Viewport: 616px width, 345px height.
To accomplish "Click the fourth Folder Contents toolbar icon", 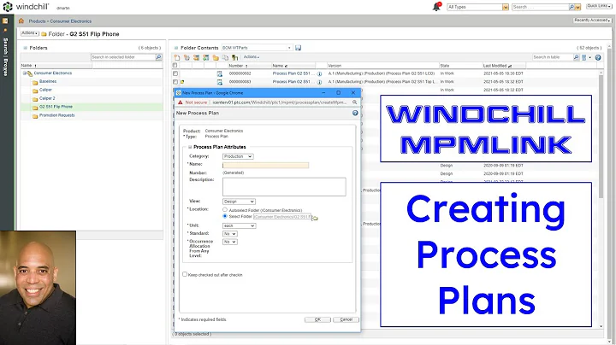I will tap(206, 57).
